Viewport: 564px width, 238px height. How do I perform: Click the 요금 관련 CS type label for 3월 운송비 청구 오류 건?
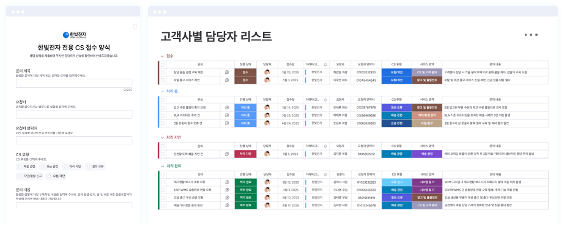(396, 123)
